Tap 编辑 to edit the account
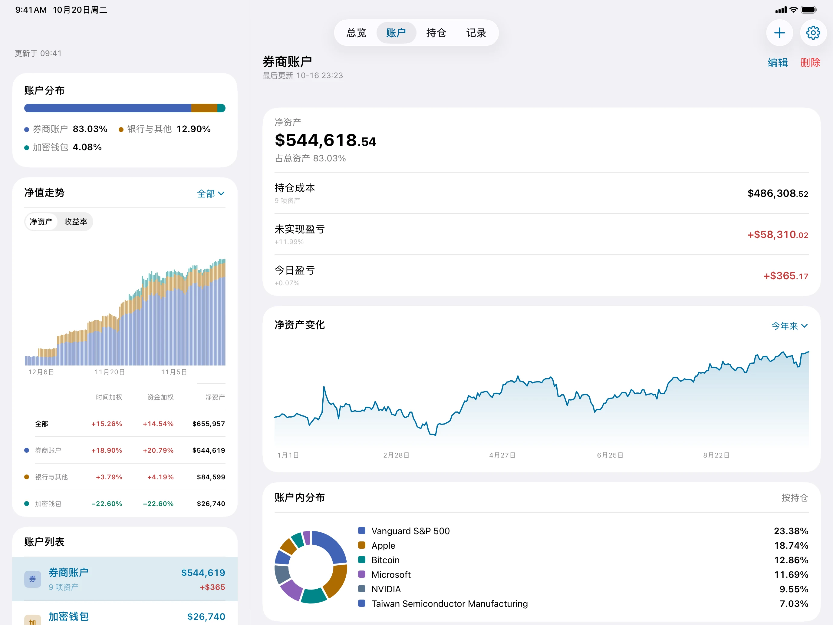 (x=778, y=63)
